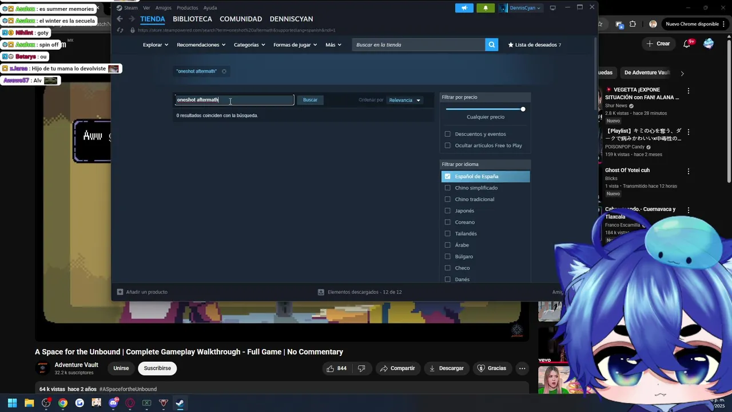Click the blue store search magnifier icon
Screen dimensions: 732x412
pos(492,45)
